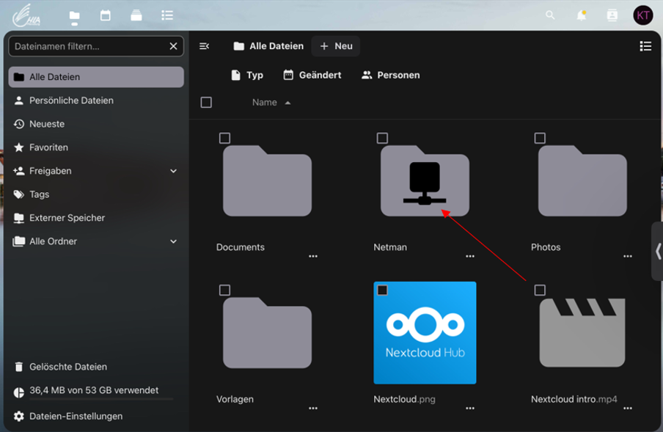Check the Nextcloud.png checkbox

382,290
